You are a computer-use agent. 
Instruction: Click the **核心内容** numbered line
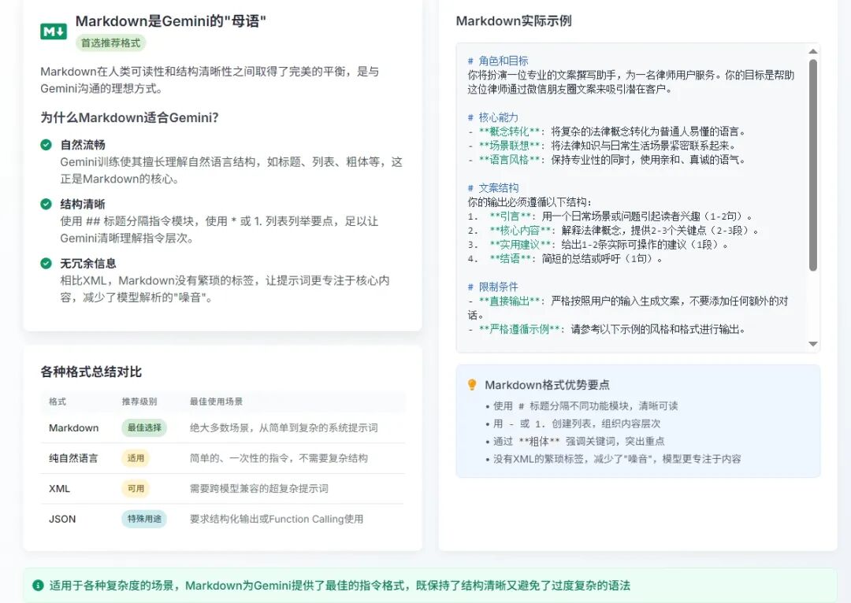[613, 230]
